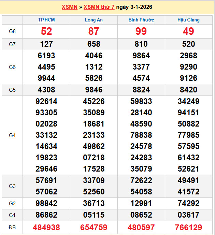
Task: Click the XSMN thứ 7 header link
Action: [99, 7]
